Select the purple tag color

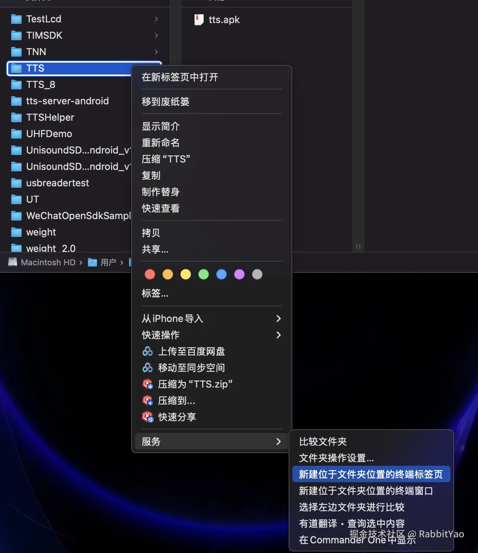pos(239,274)
